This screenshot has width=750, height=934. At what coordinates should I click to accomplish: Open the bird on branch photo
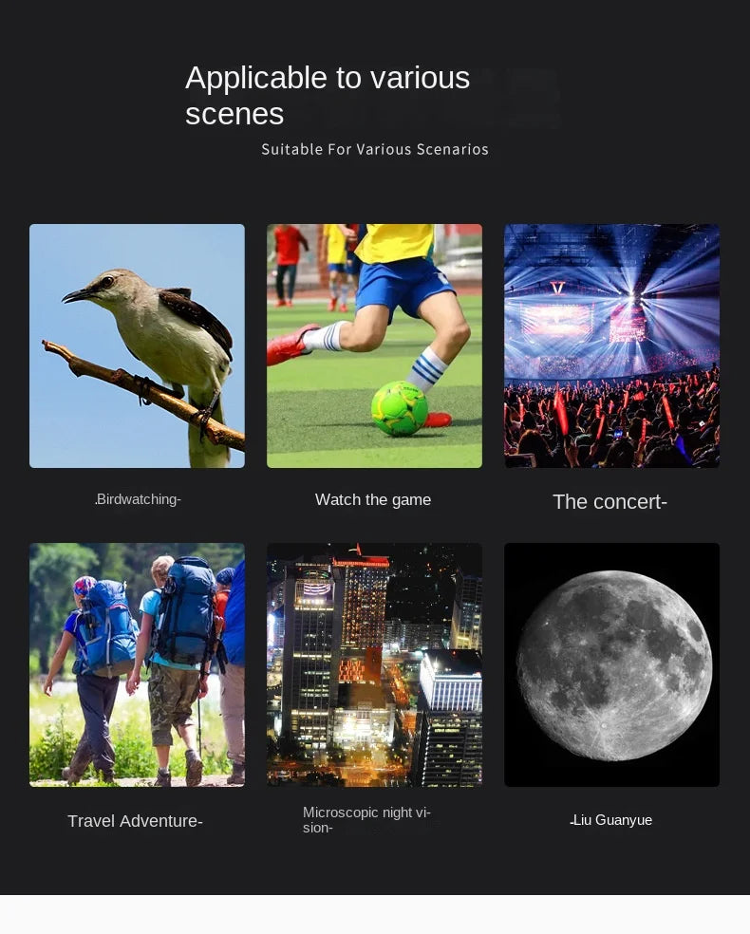(x=137, y=346)
